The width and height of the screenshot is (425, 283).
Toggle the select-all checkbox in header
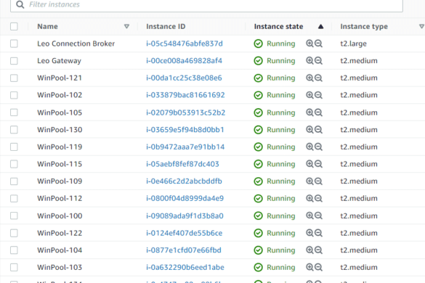pos(14,27)
